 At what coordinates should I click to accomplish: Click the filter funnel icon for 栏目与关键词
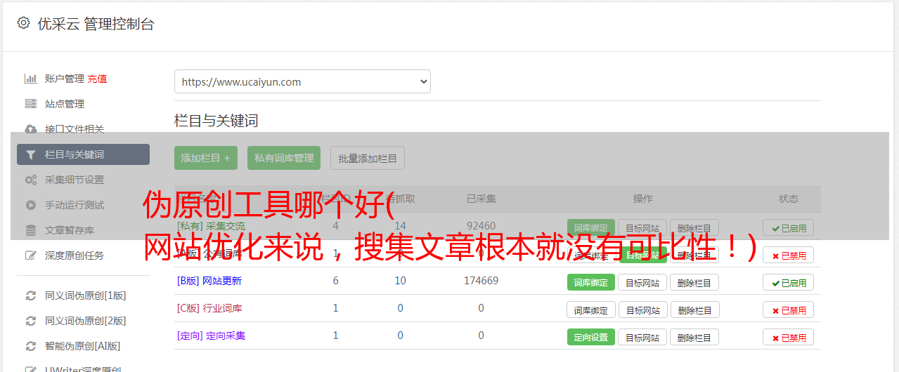tap(30, 154)
